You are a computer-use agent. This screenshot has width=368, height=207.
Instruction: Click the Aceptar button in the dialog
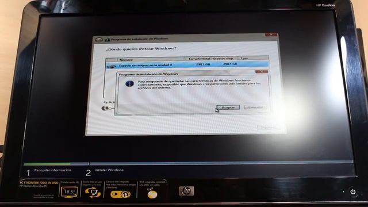[x=228, y=108]
